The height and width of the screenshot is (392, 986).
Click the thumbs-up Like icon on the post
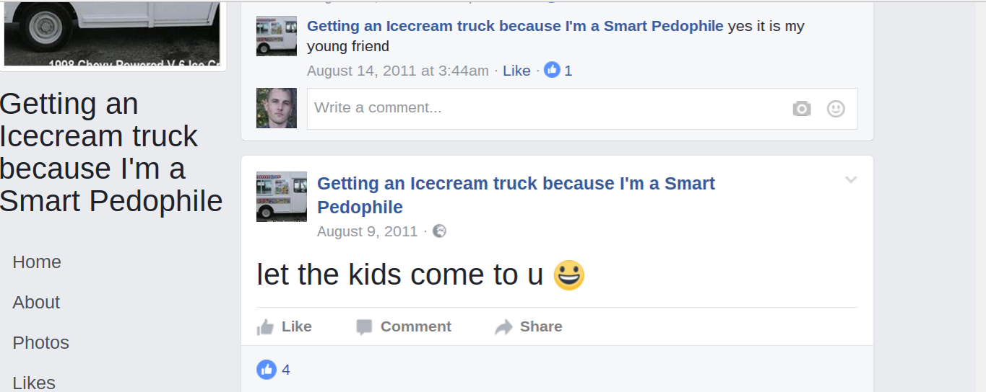point(266,327)
